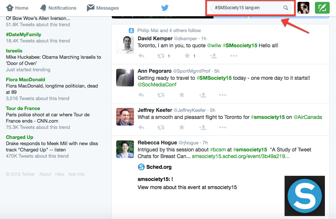Image resolution: width=336 pixels, height=219 pixels.
Task: Open the #DateMyFamily trend
Action: coord(24,34)
